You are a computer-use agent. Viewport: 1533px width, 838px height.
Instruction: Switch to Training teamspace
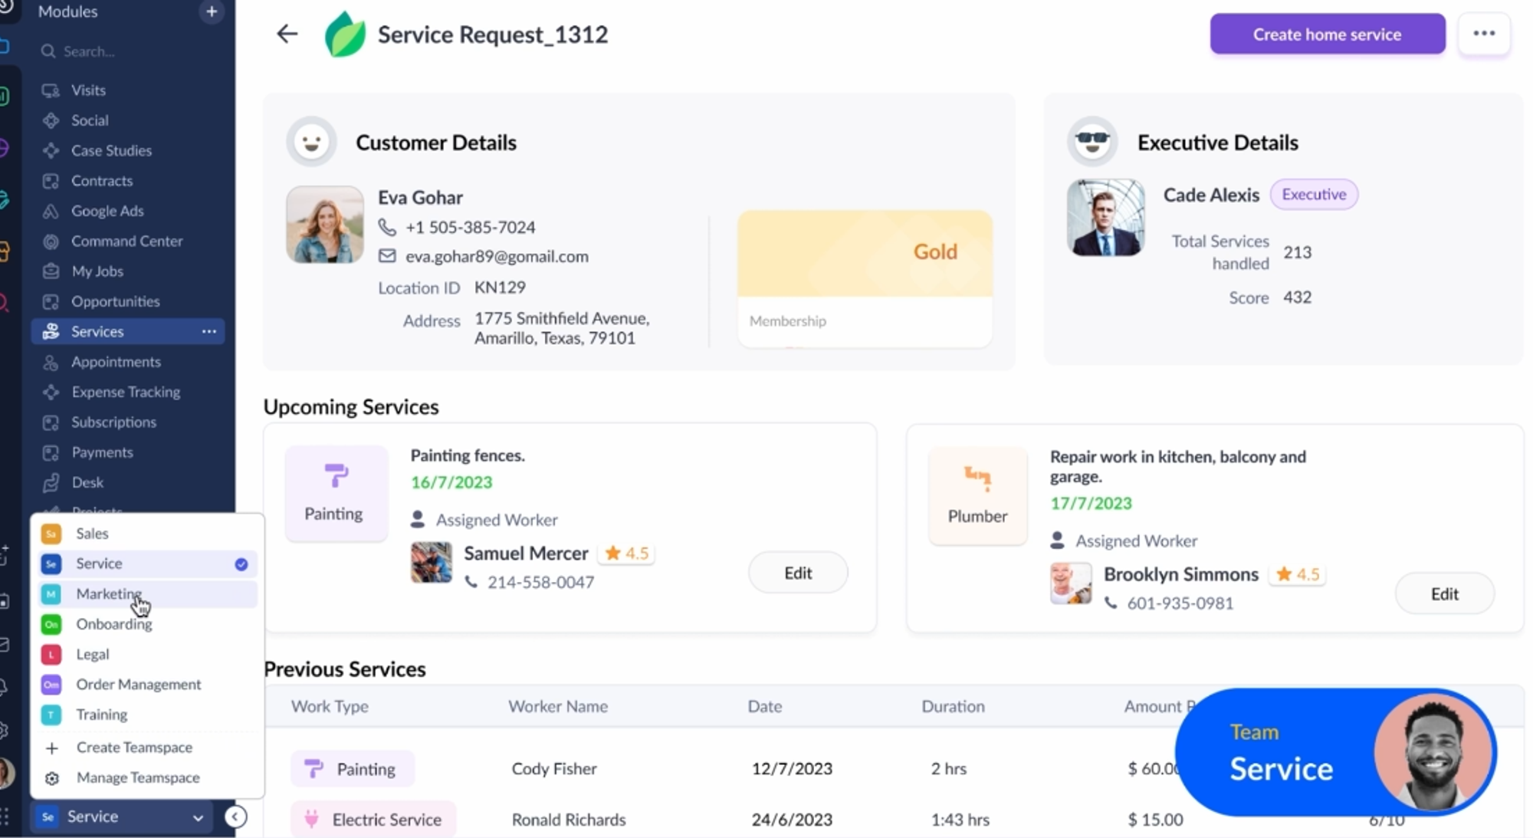click(147, 715)
